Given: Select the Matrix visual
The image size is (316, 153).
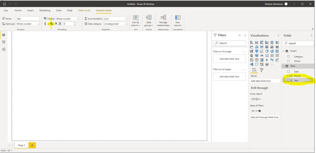Looking at the screenshot, I should [x=262, y=60].
